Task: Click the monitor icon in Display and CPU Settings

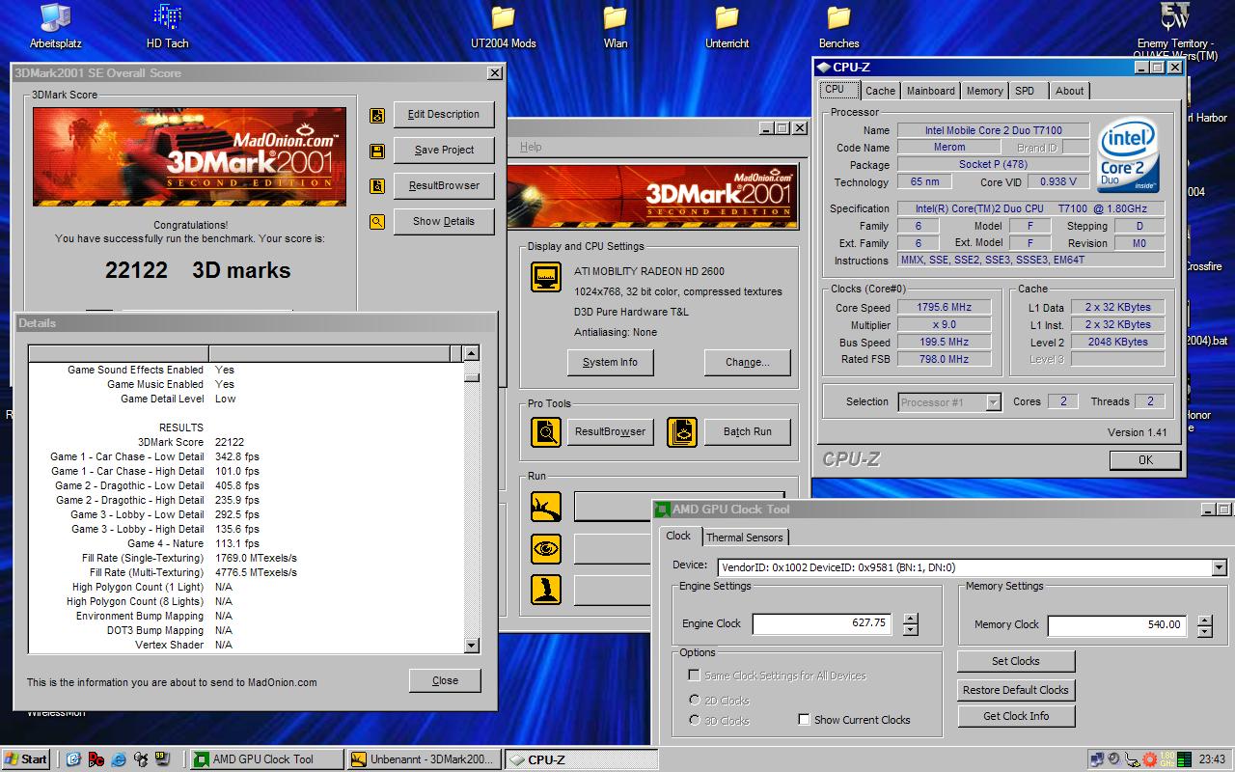Action: pyautogui.click(x=546, y=277)
